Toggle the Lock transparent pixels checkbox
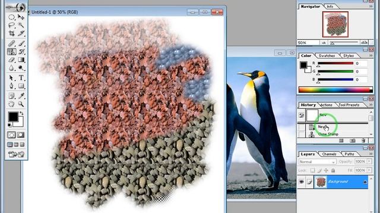380x213 pixels. point(313,170)
